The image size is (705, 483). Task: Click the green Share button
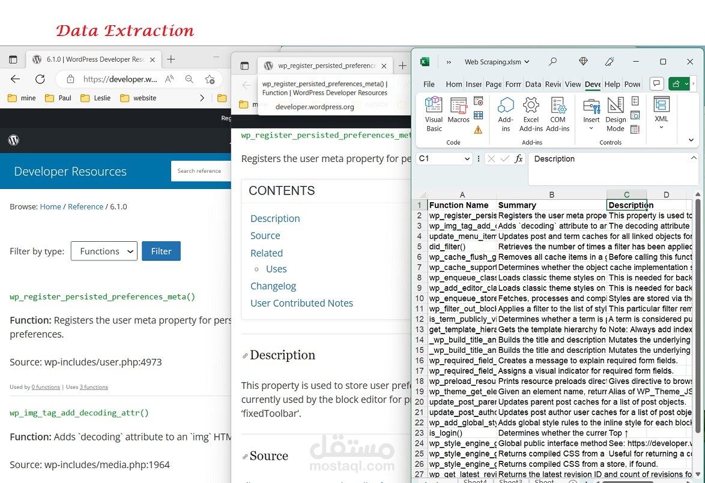(x=676, y=83)
